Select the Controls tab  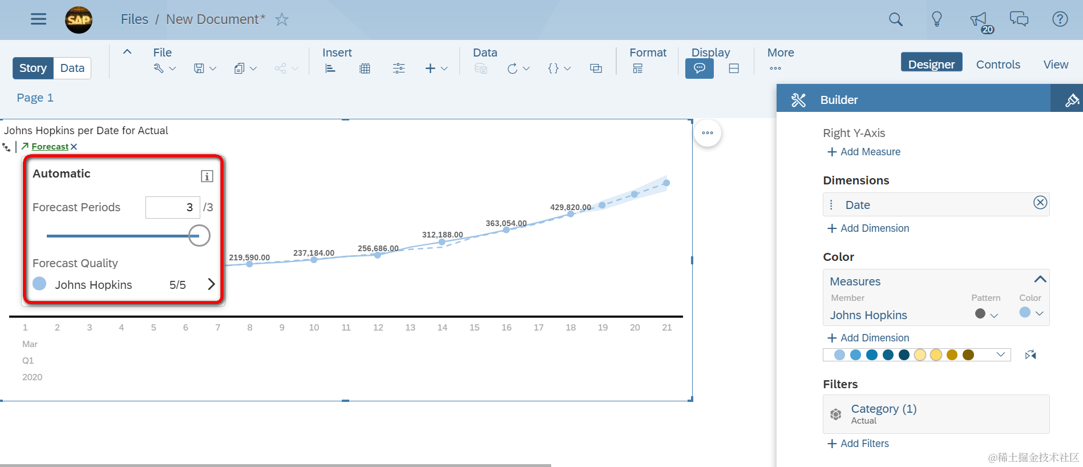point(998,65)
